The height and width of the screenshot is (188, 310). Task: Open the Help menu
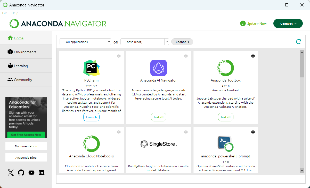pos(15,13)
